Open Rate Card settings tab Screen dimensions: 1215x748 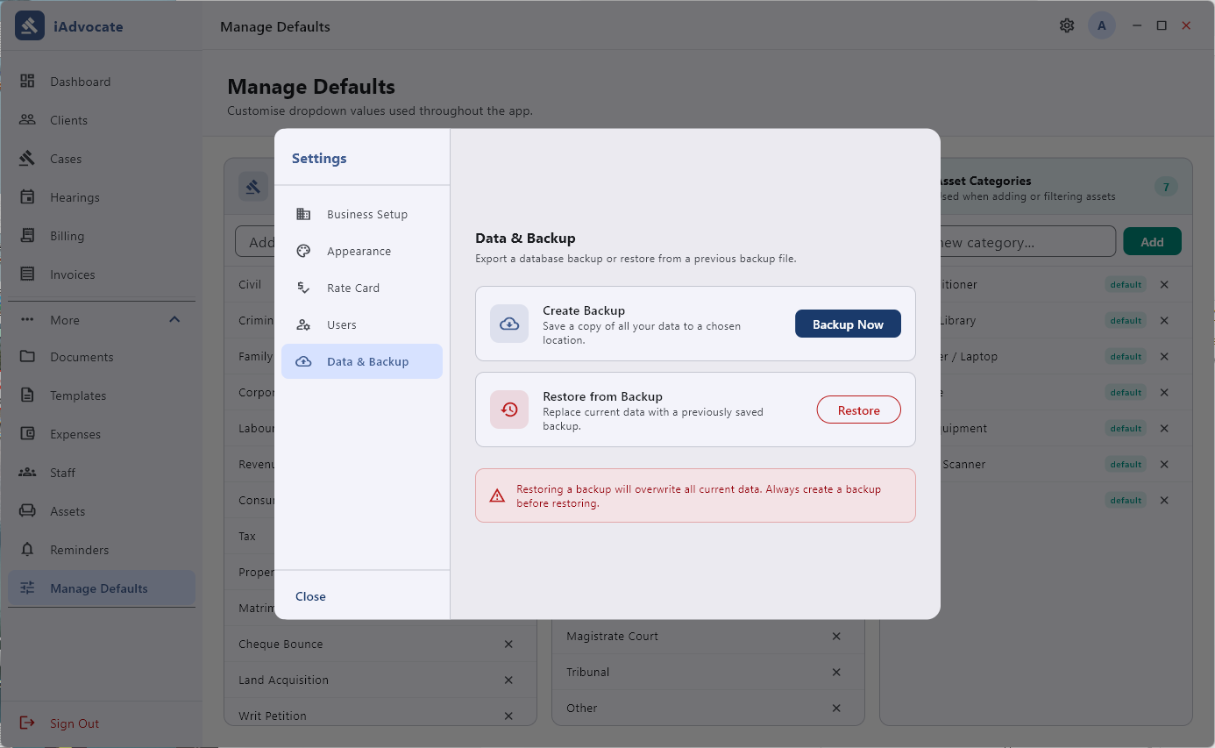(x=362, y=288)
